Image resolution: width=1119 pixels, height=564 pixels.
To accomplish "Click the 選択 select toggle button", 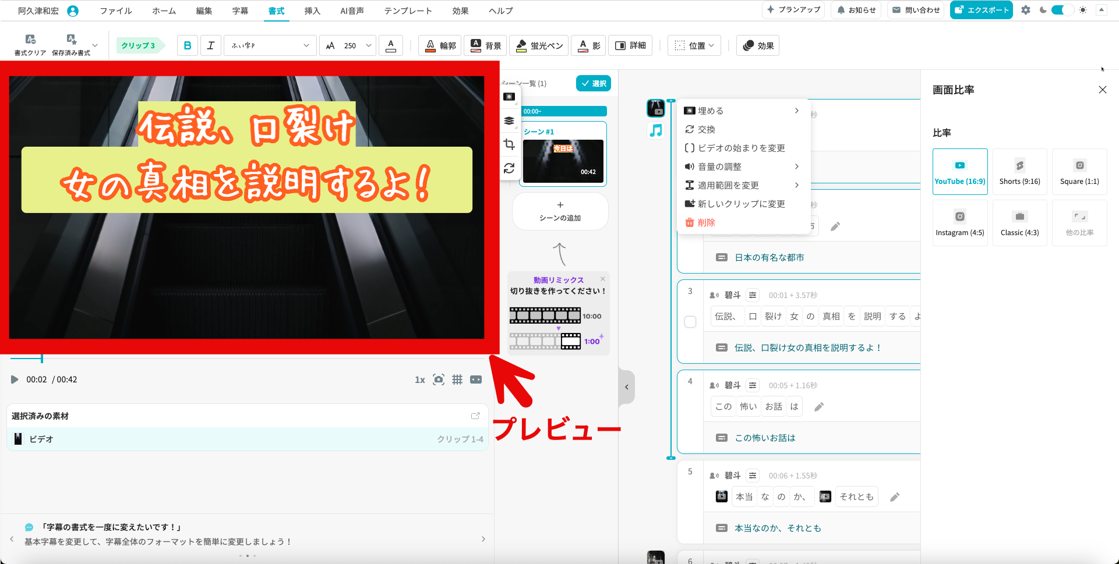I will point(594,83).
